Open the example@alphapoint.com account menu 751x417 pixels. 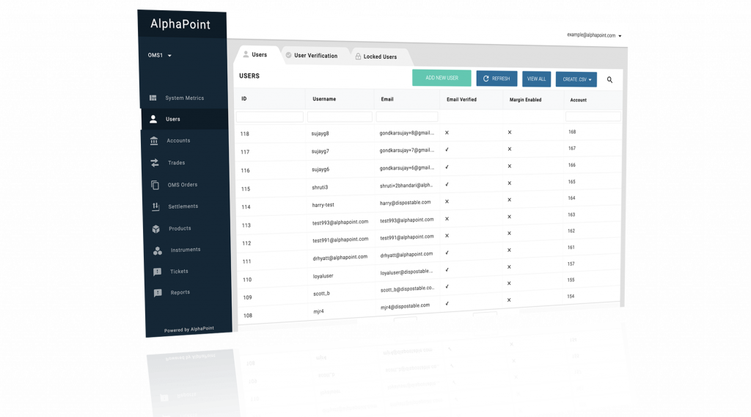click(594, 35)
